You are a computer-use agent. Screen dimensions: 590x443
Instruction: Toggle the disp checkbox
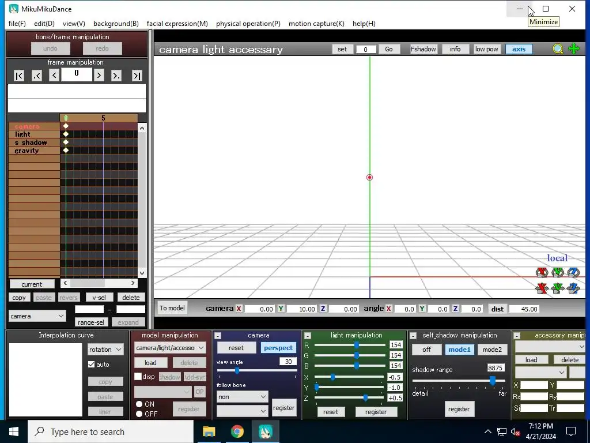[138, 377]
